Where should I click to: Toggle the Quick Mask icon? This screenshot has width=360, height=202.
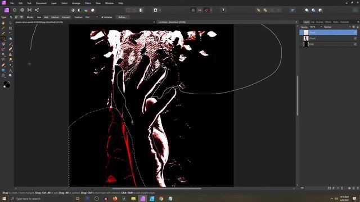pos(155,10)
